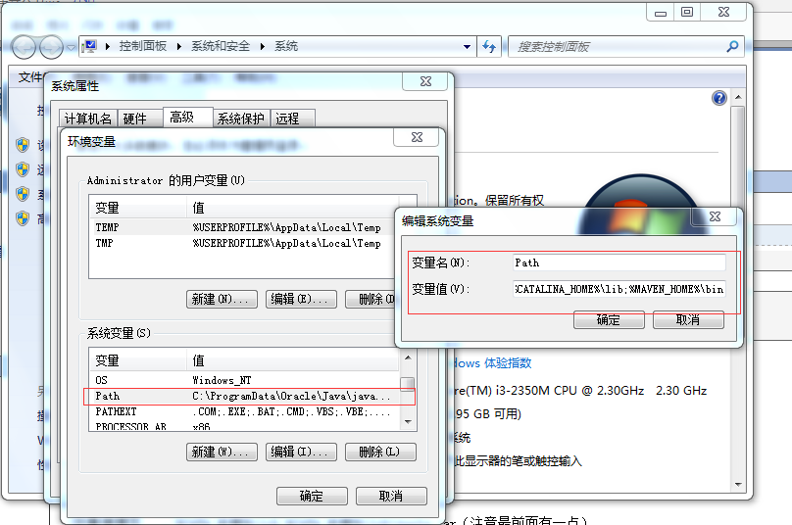Click scroll up arrow of Control Panel pane
Screen dimensions: 792x525
coord(738,97)
